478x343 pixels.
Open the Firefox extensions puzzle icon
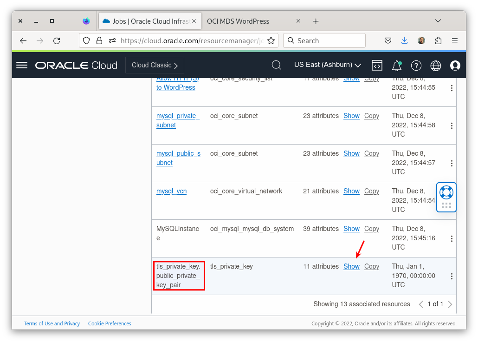[x=438, y=40]
